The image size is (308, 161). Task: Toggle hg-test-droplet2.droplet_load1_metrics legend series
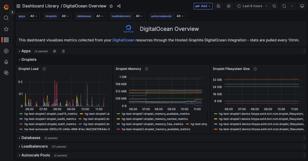click(x=50, y=124)
